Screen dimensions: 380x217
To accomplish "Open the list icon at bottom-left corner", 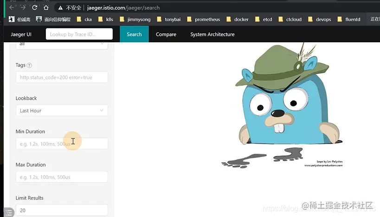I will click(9, 213).
